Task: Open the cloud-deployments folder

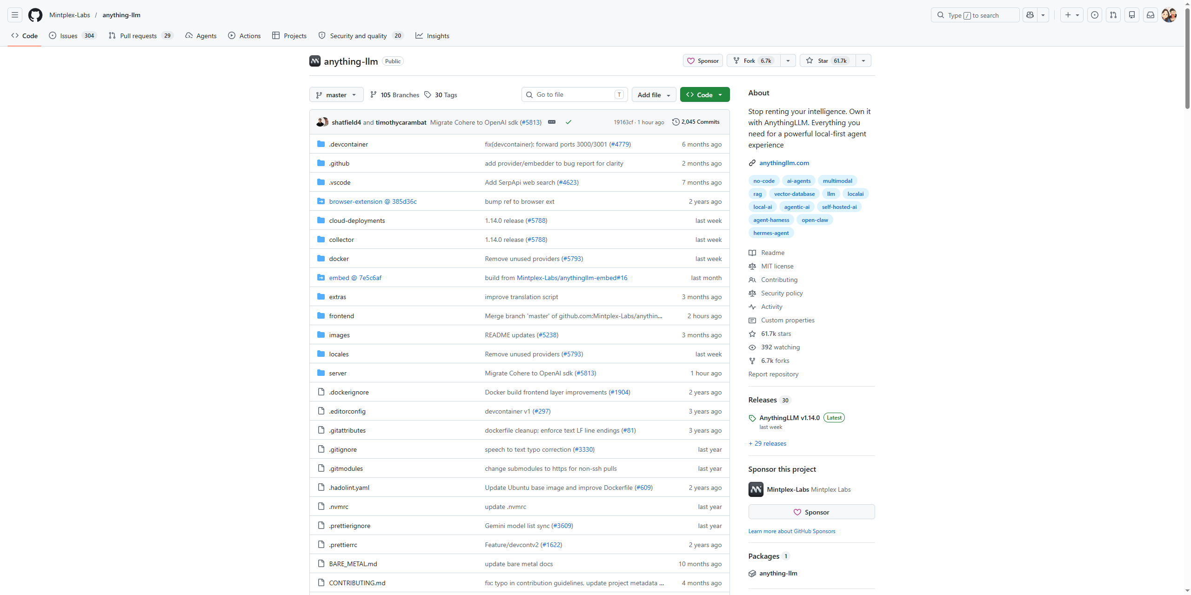Action: point(357,220)
